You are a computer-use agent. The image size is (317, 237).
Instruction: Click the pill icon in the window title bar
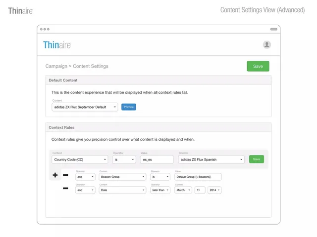[274, 29]
